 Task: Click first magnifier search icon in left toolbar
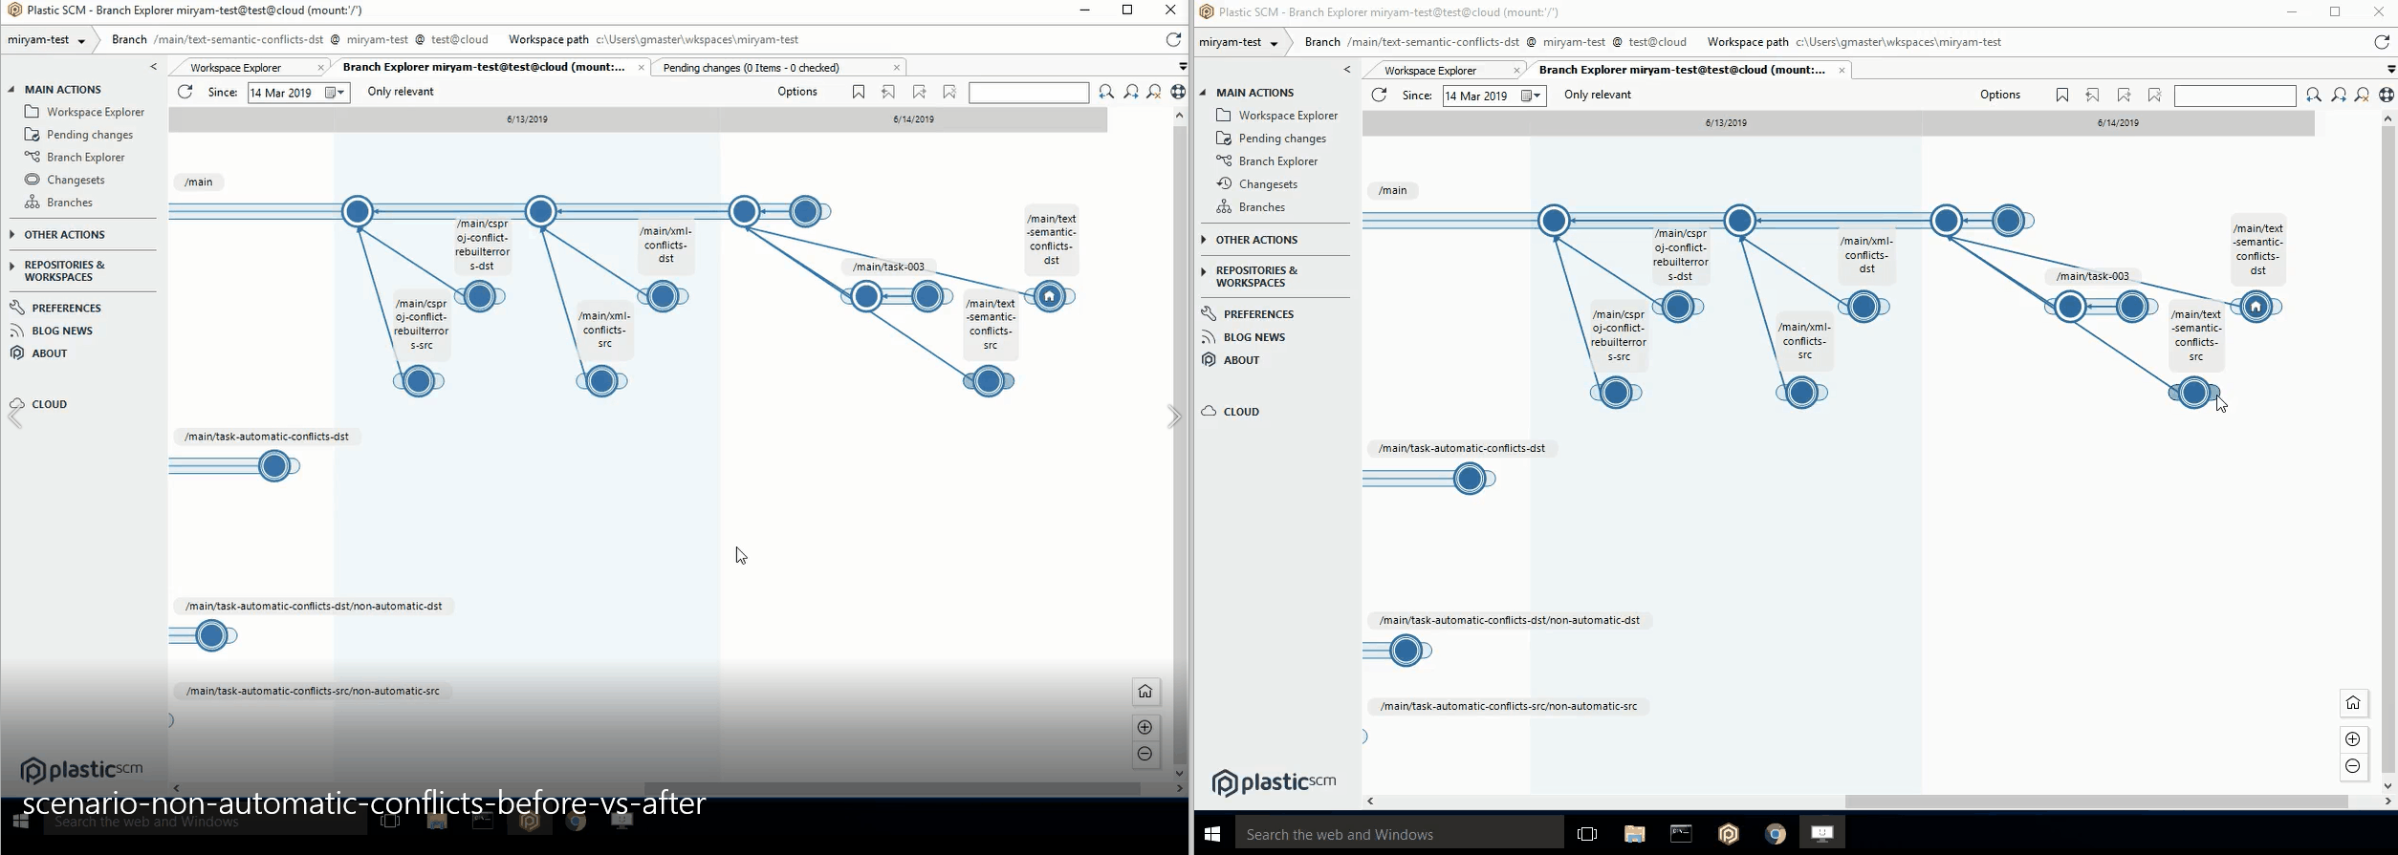[x=1106, y=93]
